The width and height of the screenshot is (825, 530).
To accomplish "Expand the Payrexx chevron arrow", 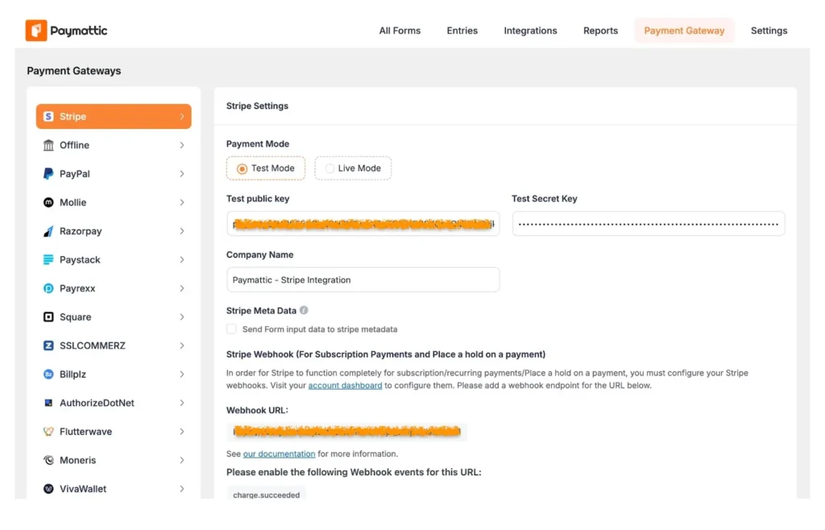I will click(182, 288).
